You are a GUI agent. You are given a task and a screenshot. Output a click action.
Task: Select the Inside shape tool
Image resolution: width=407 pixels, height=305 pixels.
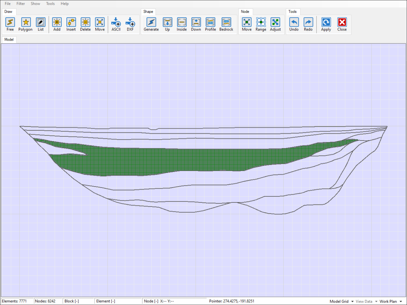tap(182, 25)
